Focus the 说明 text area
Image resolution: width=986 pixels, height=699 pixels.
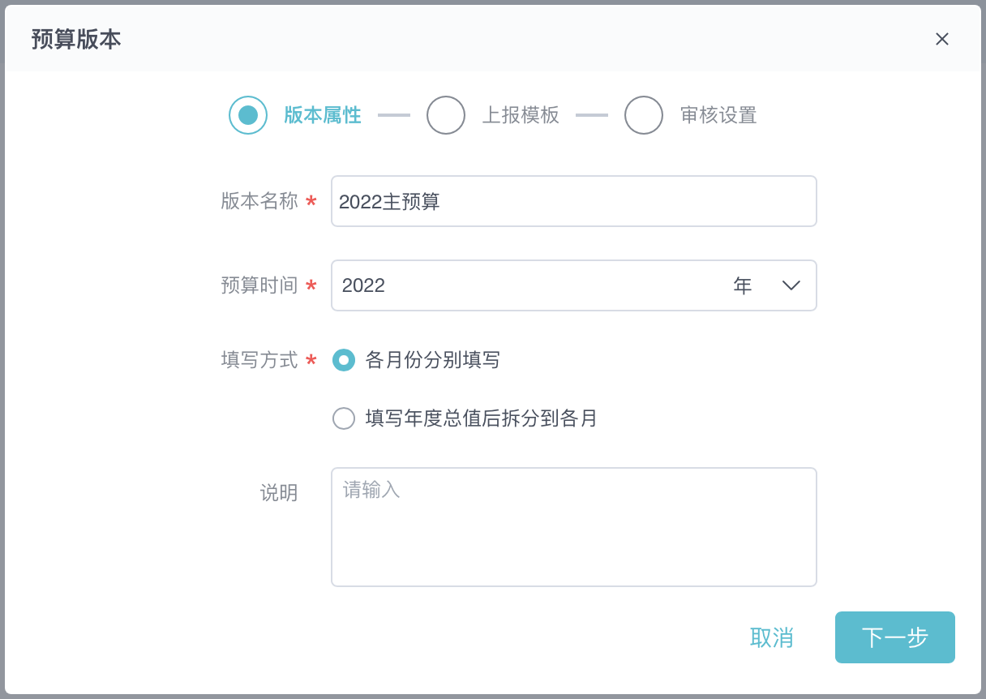(573, 526)
